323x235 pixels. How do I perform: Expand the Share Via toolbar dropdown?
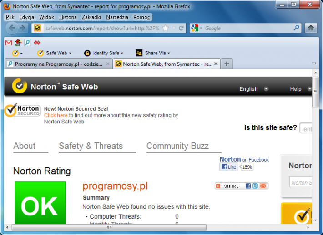click(153, 53)
